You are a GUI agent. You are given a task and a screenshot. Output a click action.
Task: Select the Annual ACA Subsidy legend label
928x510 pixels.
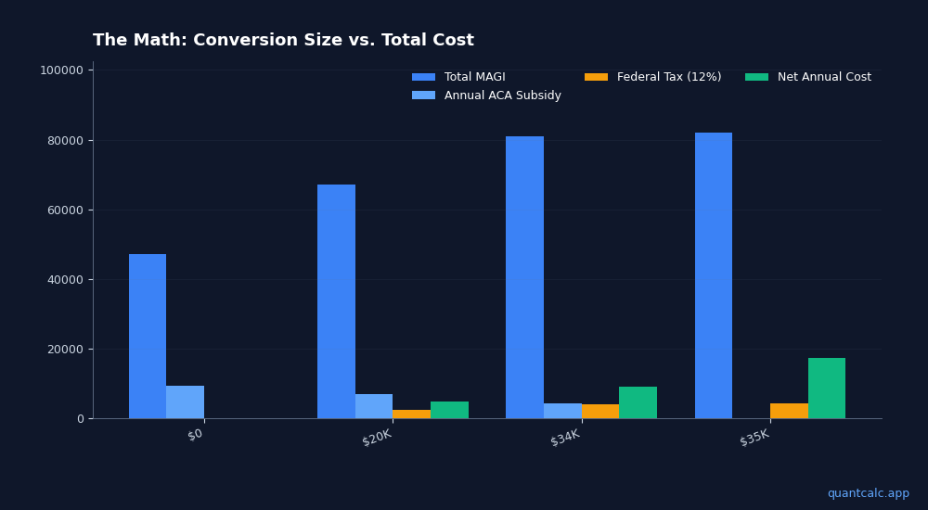point(502,96)
